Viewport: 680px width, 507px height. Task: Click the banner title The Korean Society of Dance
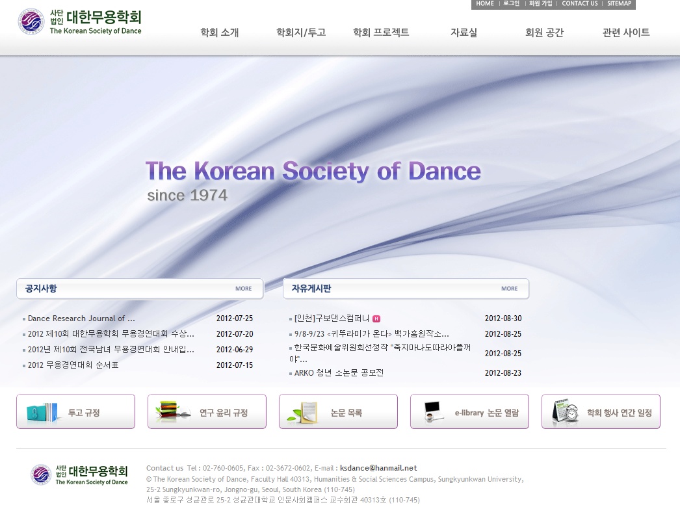click(313, 172)
